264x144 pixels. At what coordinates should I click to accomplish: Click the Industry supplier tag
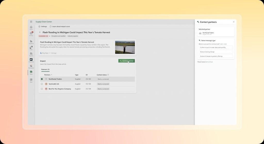73,36
